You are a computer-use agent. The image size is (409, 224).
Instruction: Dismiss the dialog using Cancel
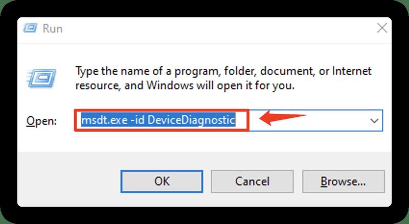click(x=252, y=182)
